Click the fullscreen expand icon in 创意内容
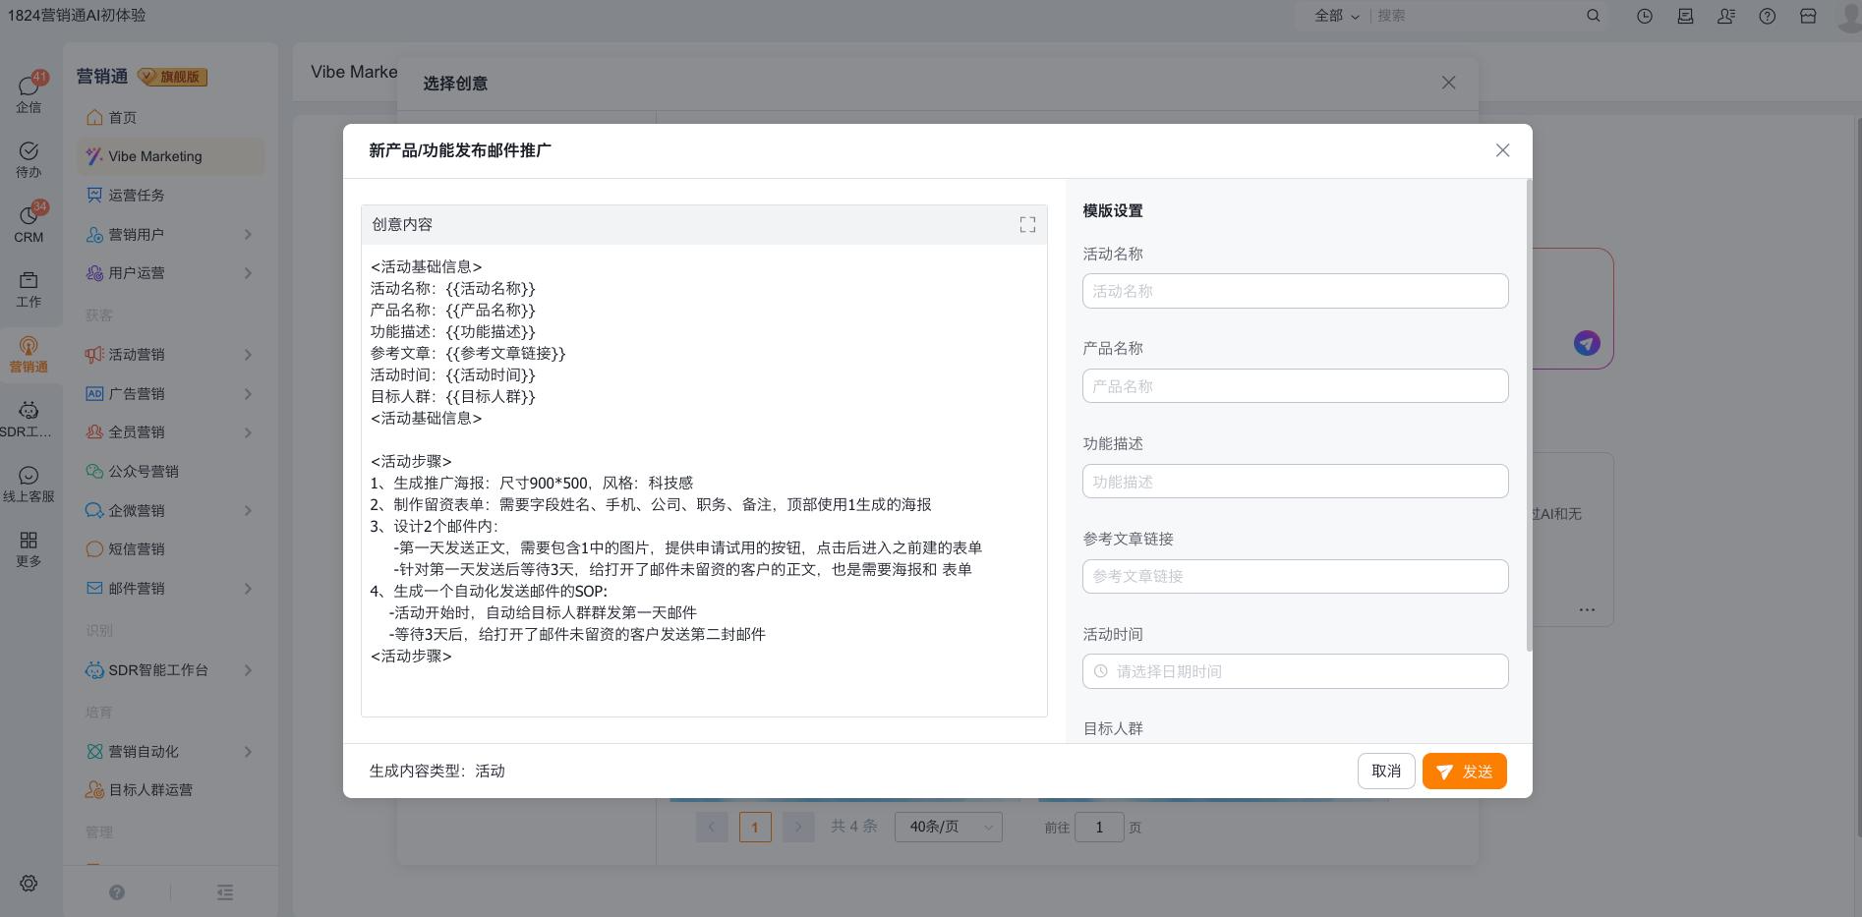Image resolution: width=1862 pixels, height=917 pixels. (1027, 225)
